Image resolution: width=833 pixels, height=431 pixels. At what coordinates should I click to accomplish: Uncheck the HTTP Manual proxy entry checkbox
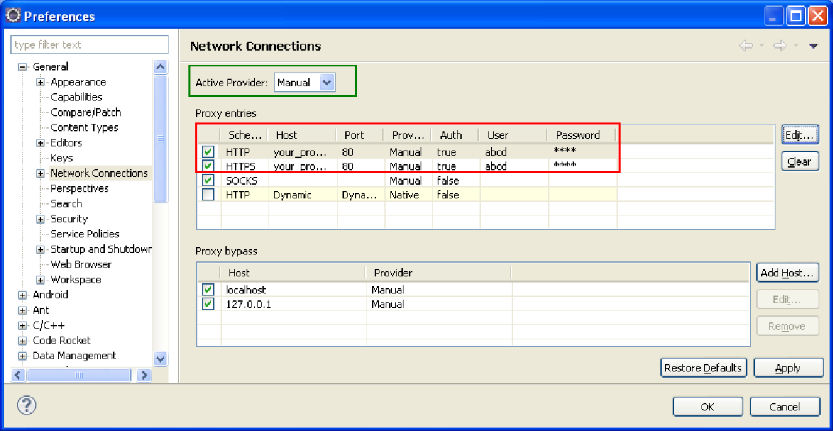tap(208, 152)
